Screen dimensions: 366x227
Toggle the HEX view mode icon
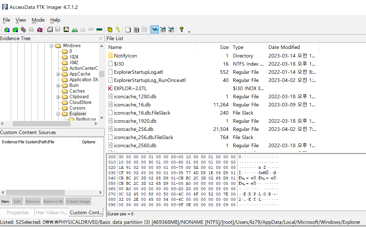click(x=171, y=29)
